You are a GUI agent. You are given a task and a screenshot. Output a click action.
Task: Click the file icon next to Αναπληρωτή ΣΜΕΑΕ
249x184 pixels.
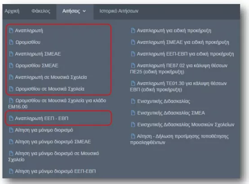[11, 54]
